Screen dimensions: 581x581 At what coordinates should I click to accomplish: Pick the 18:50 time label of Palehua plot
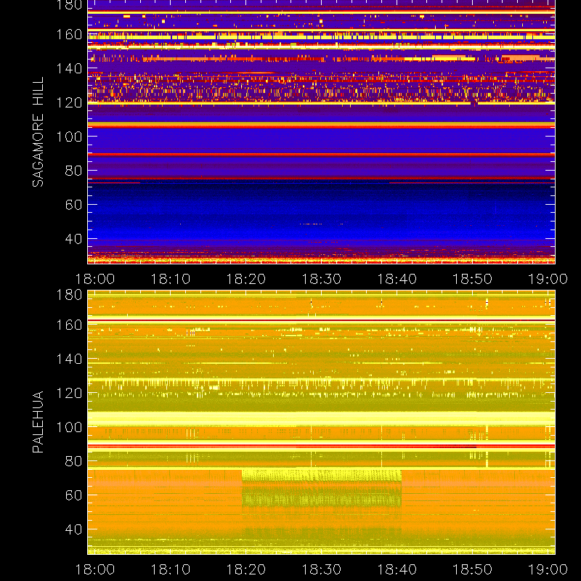(x=473, y=569)
